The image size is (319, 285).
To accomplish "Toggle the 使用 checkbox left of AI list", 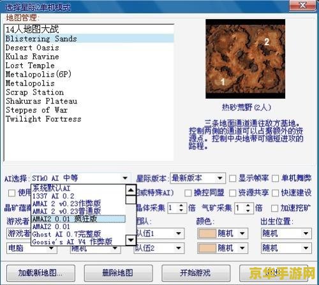I will coord(11,193).
